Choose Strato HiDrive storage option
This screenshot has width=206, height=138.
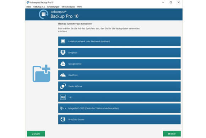[x=119, y=86]
